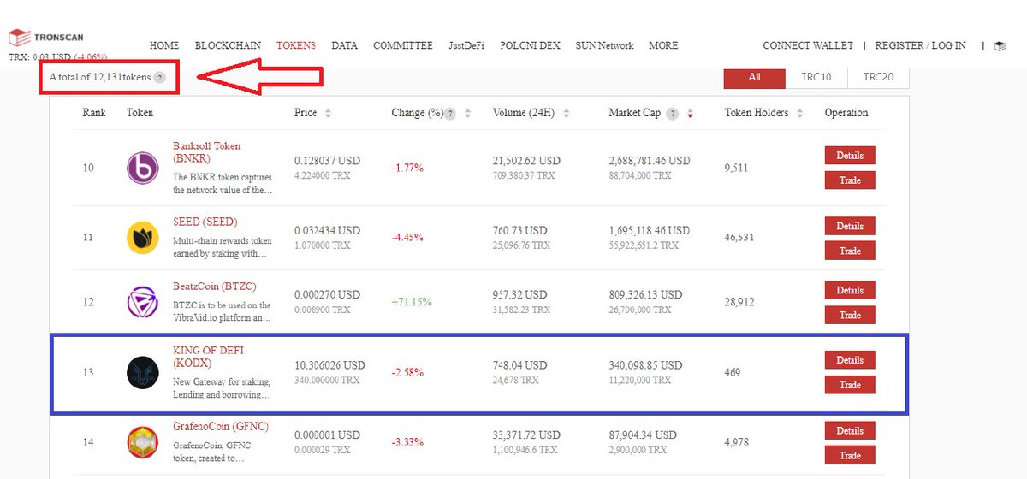Sort tokens by Change (%) arrows
Viewport: 1027px width, 479px height.
(466, 114)
